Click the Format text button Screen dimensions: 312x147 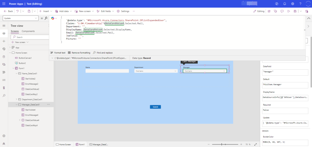click(58, 53)
